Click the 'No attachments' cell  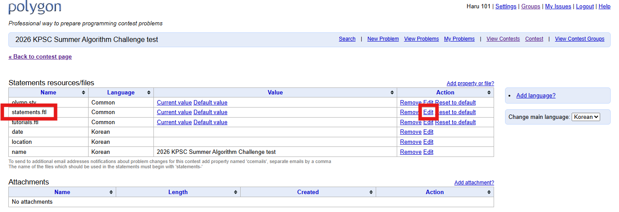pos(251,202)
